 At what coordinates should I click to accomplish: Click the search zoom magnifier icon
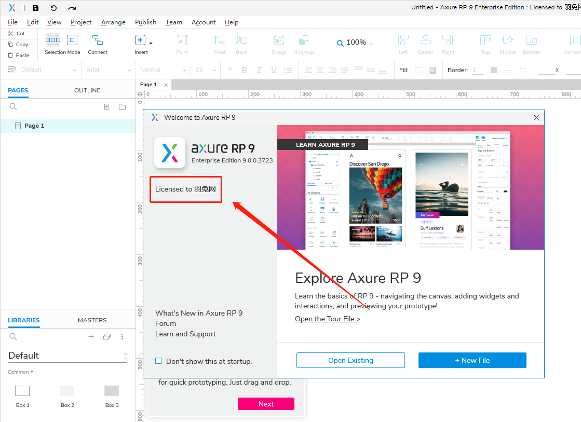[x=340, y=43]
